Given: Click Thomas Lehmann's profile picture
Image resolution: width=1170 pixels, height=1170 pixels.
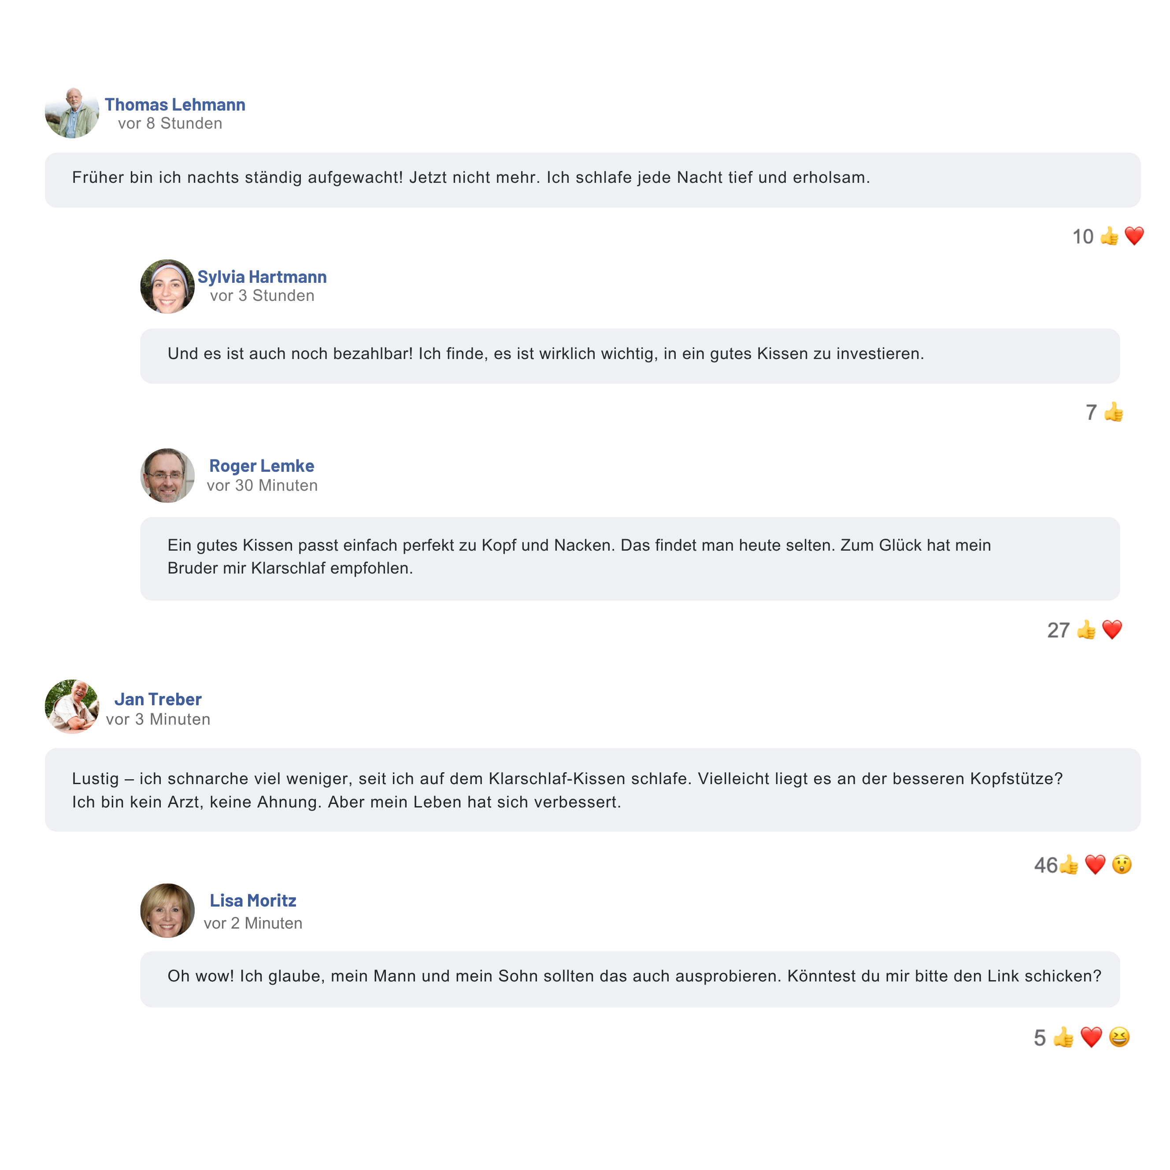Looking at the screenshot, I should coord(72,113).
